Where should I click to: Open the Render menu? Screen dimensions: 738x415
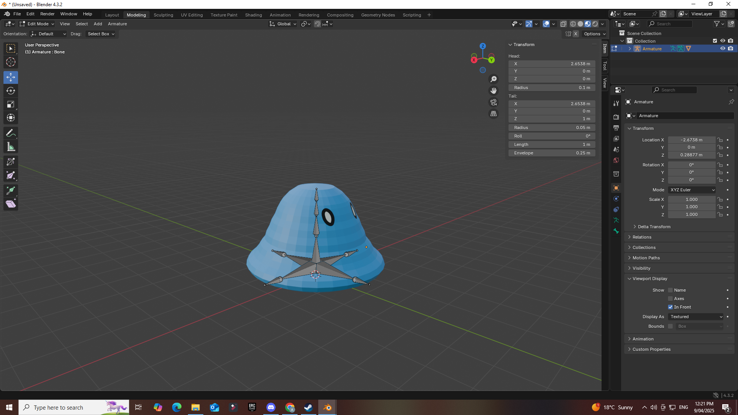click(x=47, y=14)
